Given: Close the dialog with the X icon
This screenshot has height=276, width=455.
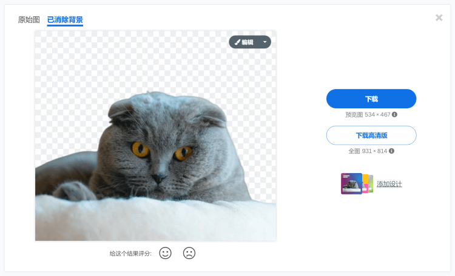Looking at the screenshot, I should click(439, 18).
